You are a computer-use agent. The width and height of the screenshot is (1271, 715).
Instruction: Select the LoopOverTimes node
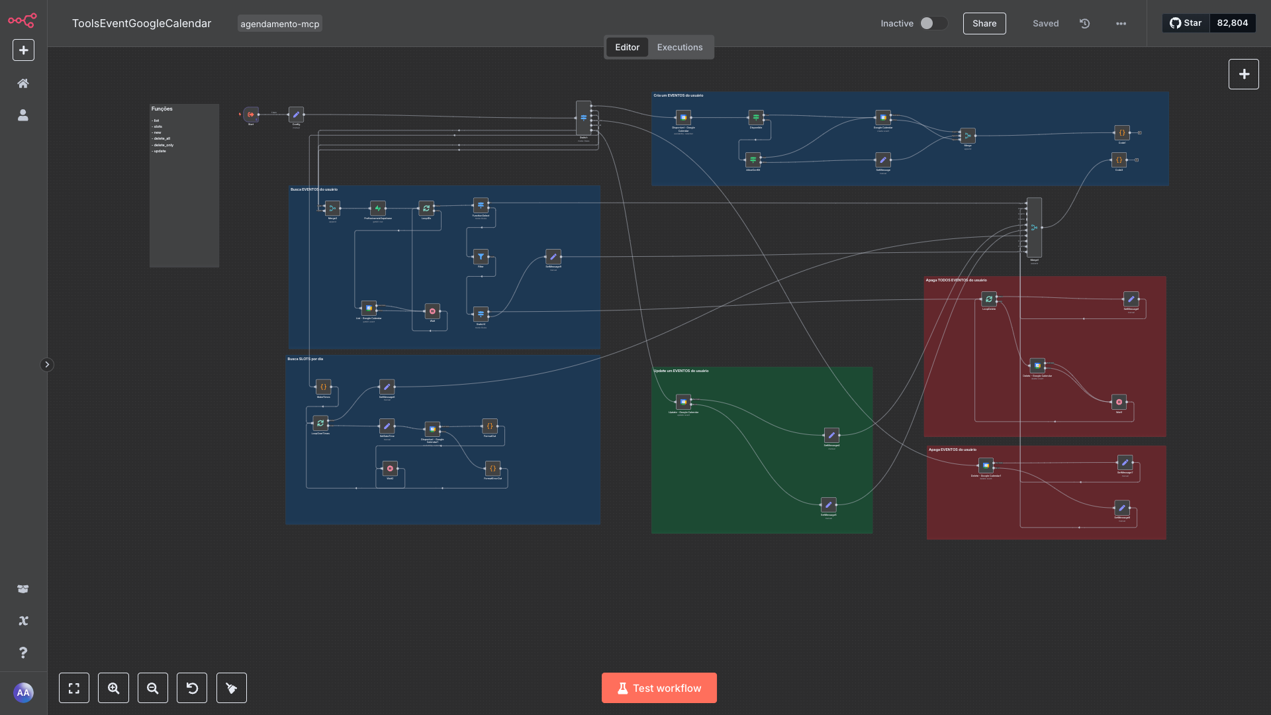tap(320, 423)
